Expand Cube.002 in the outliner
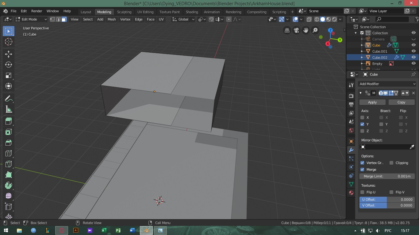This screenshot has height=235, width=419. 362,58
